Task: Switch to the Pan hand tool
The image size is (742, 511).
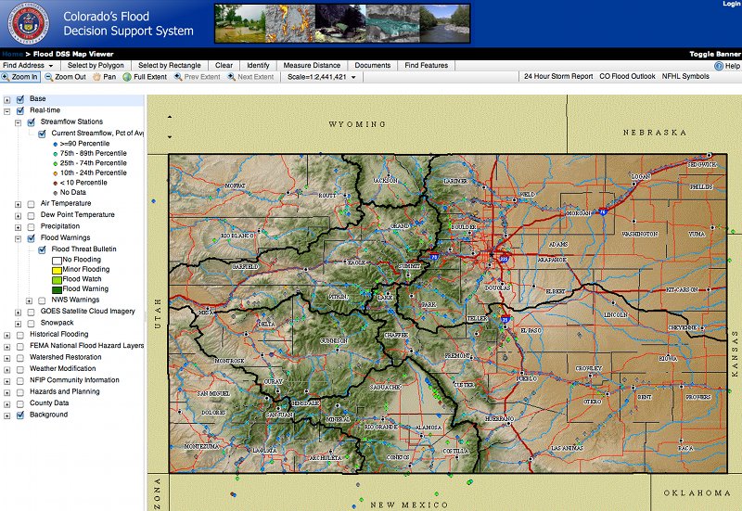Action: pos(104,77)
